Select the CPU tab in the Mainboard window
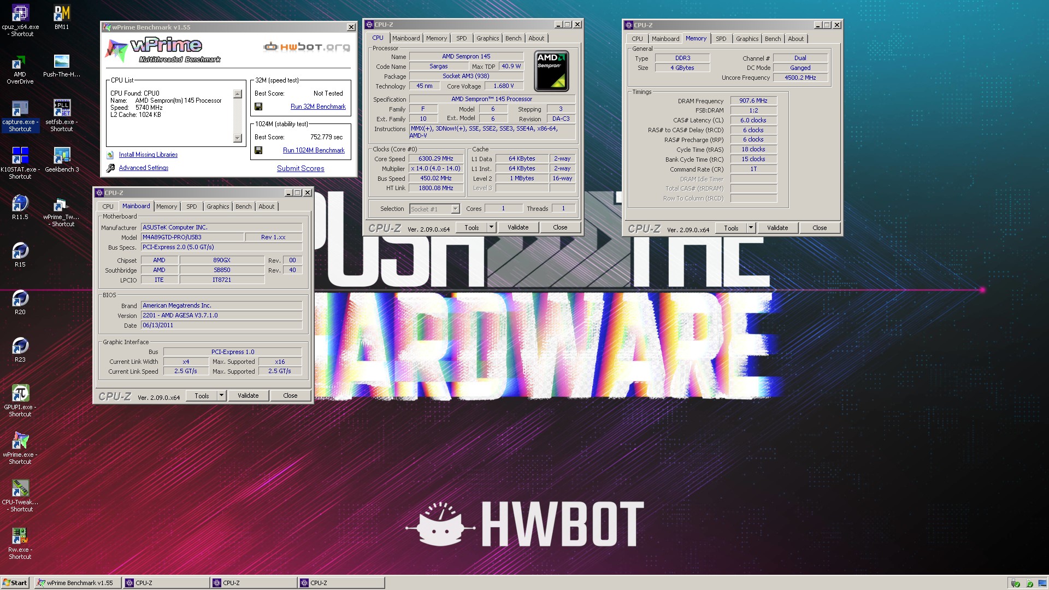This screenshot has height=590, width=1049. (x=108, y=206)
